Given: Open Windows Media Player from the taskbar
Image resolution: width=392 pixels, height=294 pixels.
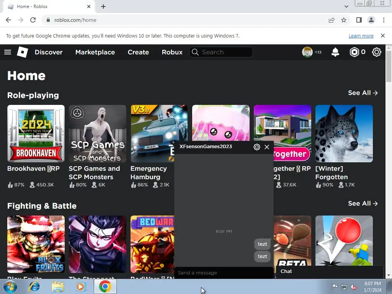Looking at the screenshot, I should click(81, 287).
